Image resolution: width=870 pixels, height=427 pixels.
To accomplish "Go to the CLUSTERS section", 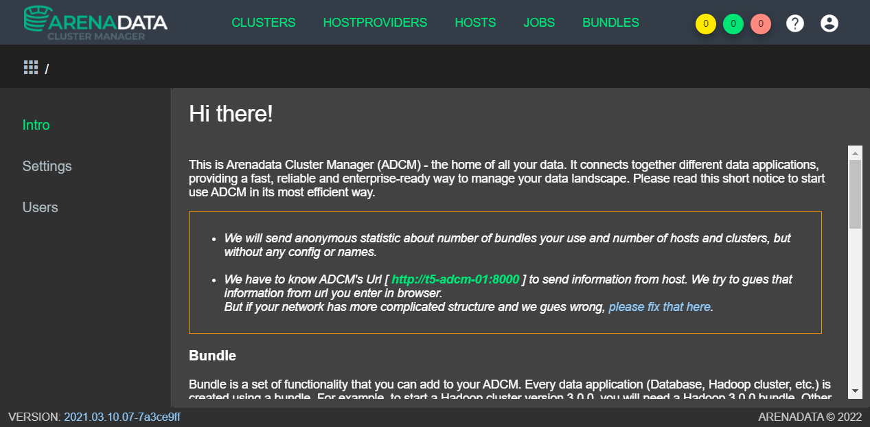I will [264, 22].
